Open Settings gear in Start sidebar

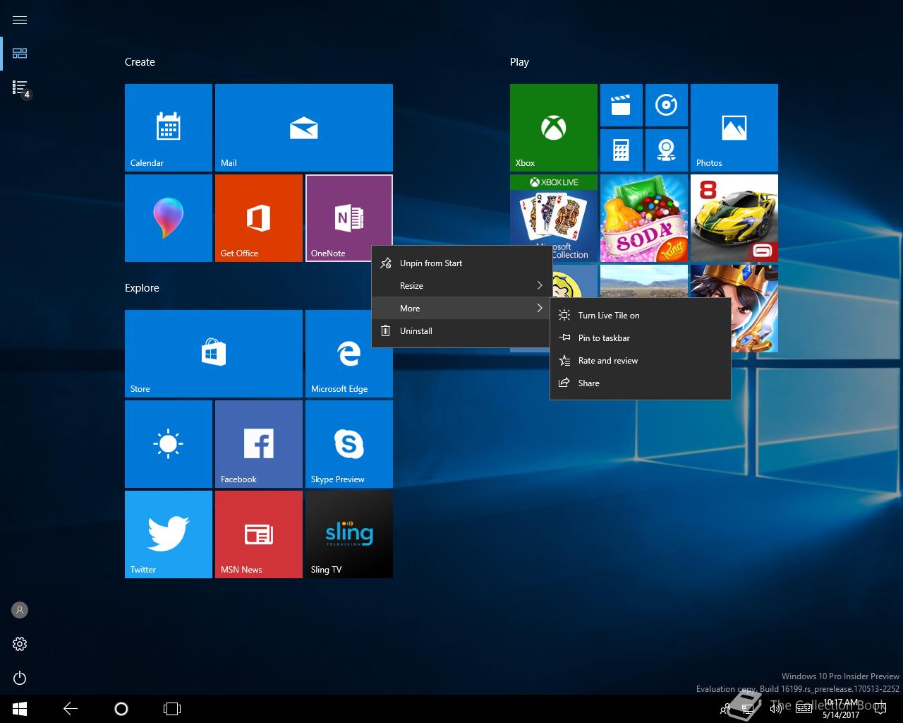pyautogui.click(x=20, y=644)
